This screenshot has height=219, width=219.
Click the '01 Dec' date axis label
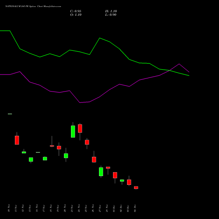pyautogui.click(x=114, y=208)
